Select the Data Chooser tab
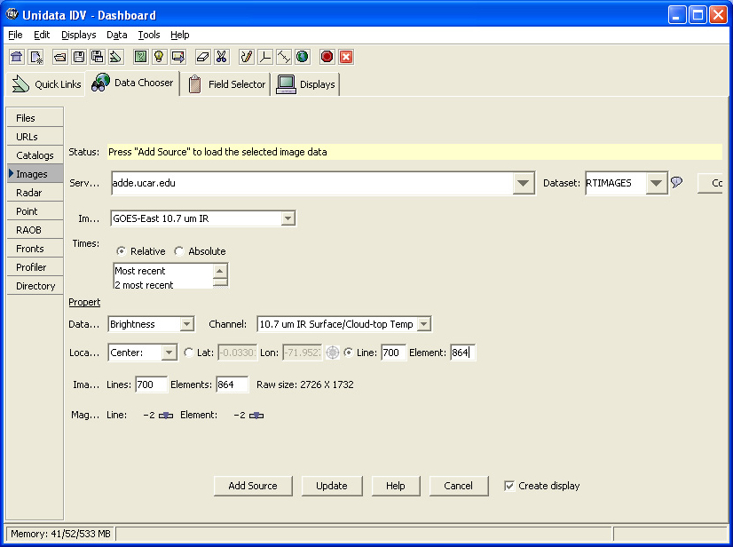This screenshot has height=547, width=733. click(132, 83)
